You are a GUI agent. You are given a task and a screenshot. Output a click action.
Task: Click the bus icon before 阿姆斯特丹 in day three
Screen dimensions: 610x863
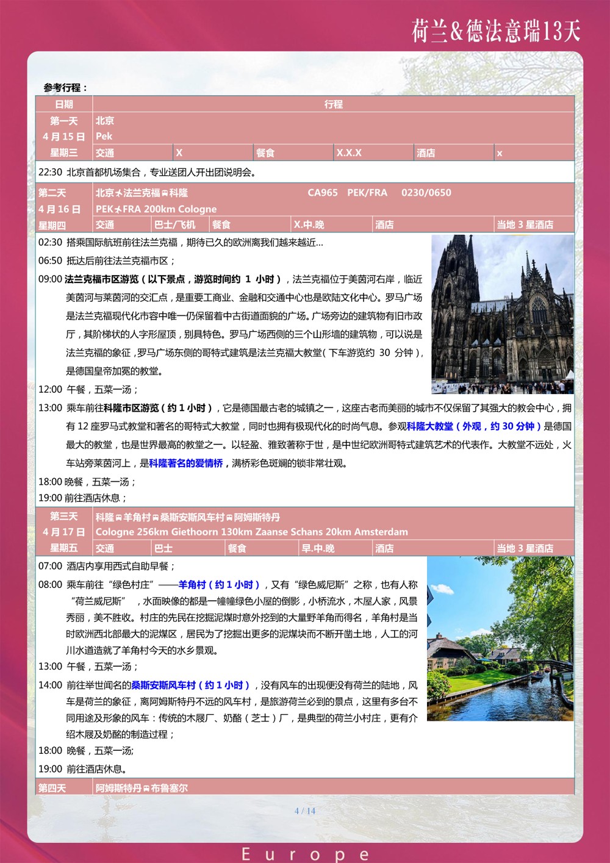[229, 518]
